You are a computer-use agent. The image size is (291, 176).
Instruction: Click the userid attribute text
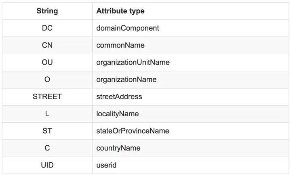click(107, 166)
